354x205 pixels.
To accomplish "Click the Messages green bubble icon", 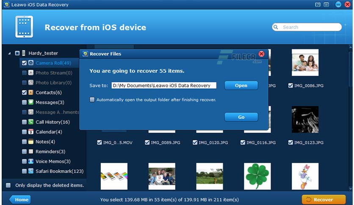I will 31,102.
